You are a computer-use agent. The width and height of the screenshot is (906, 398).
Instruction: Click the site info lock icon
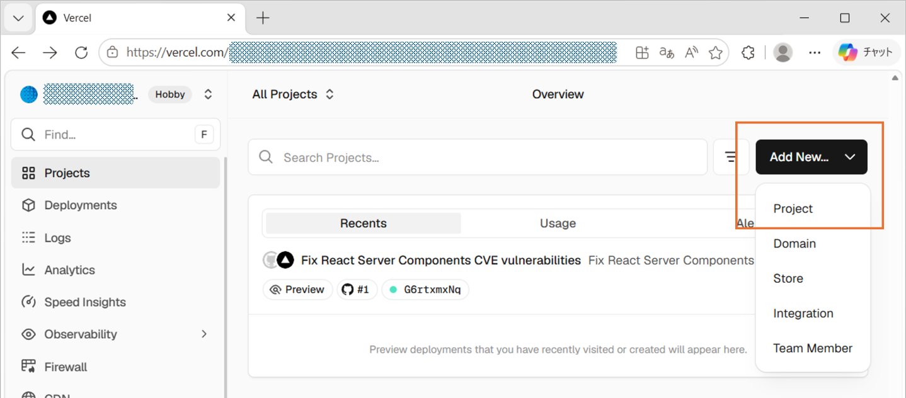112,53
